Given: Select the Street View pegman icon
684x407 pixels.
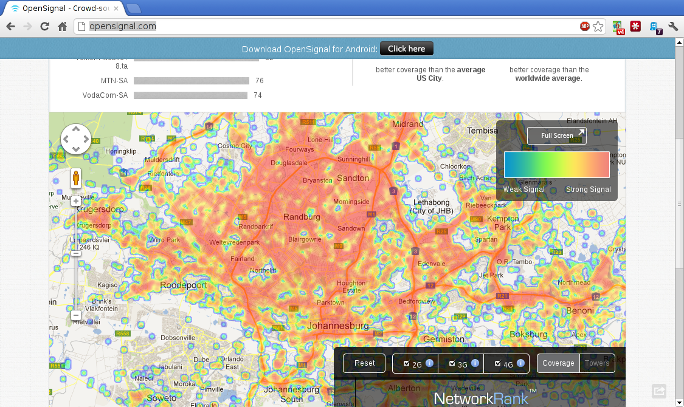Looking at the screenshot, I should [76, 178].
